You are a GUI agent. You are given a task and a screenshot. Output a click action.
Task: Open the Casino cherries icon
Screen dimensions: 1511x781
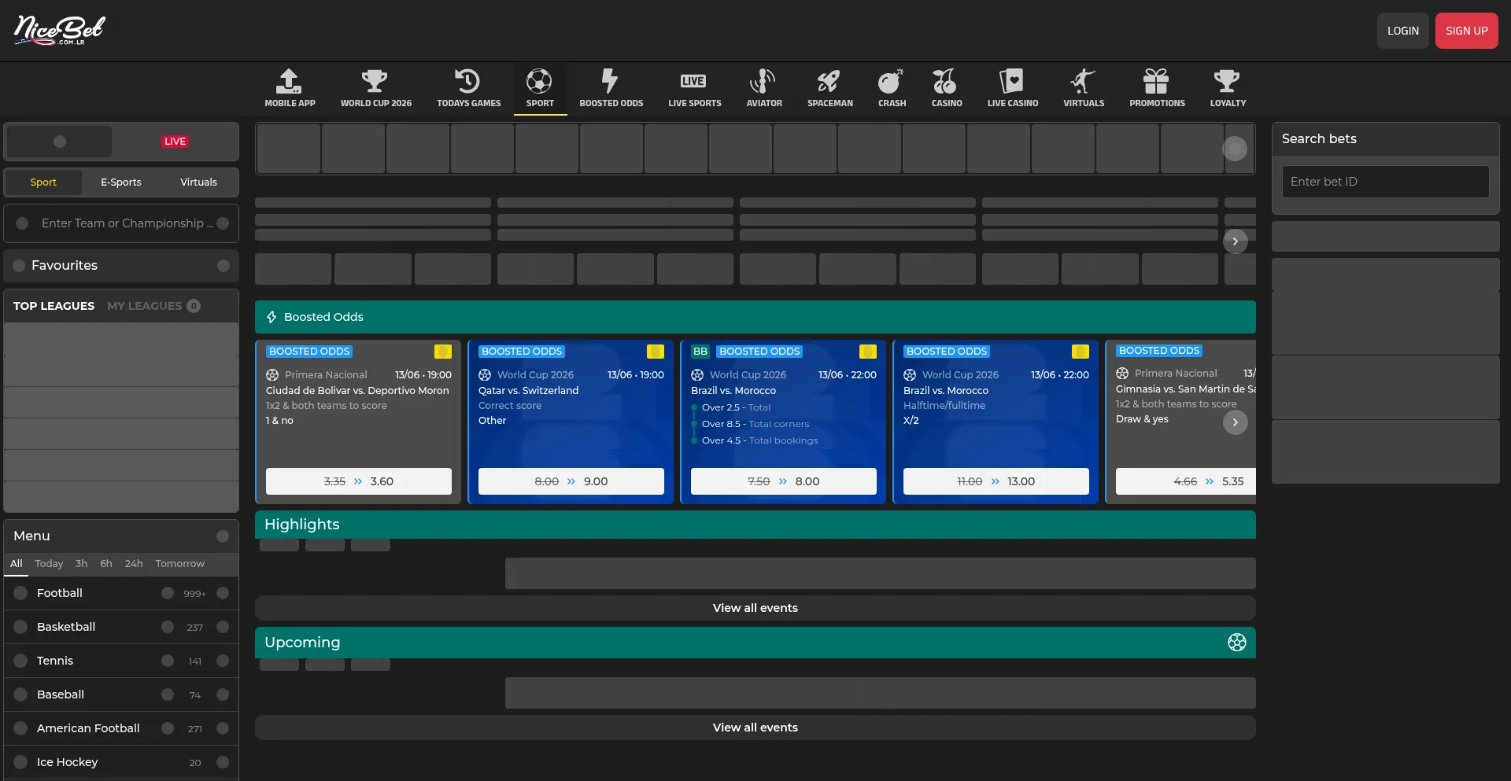945,81
